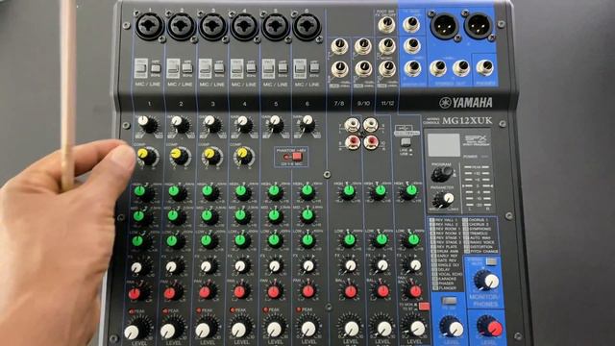Click the upper 7/8 line input jack
Screen dimensions: 615x346
(339, 46)
